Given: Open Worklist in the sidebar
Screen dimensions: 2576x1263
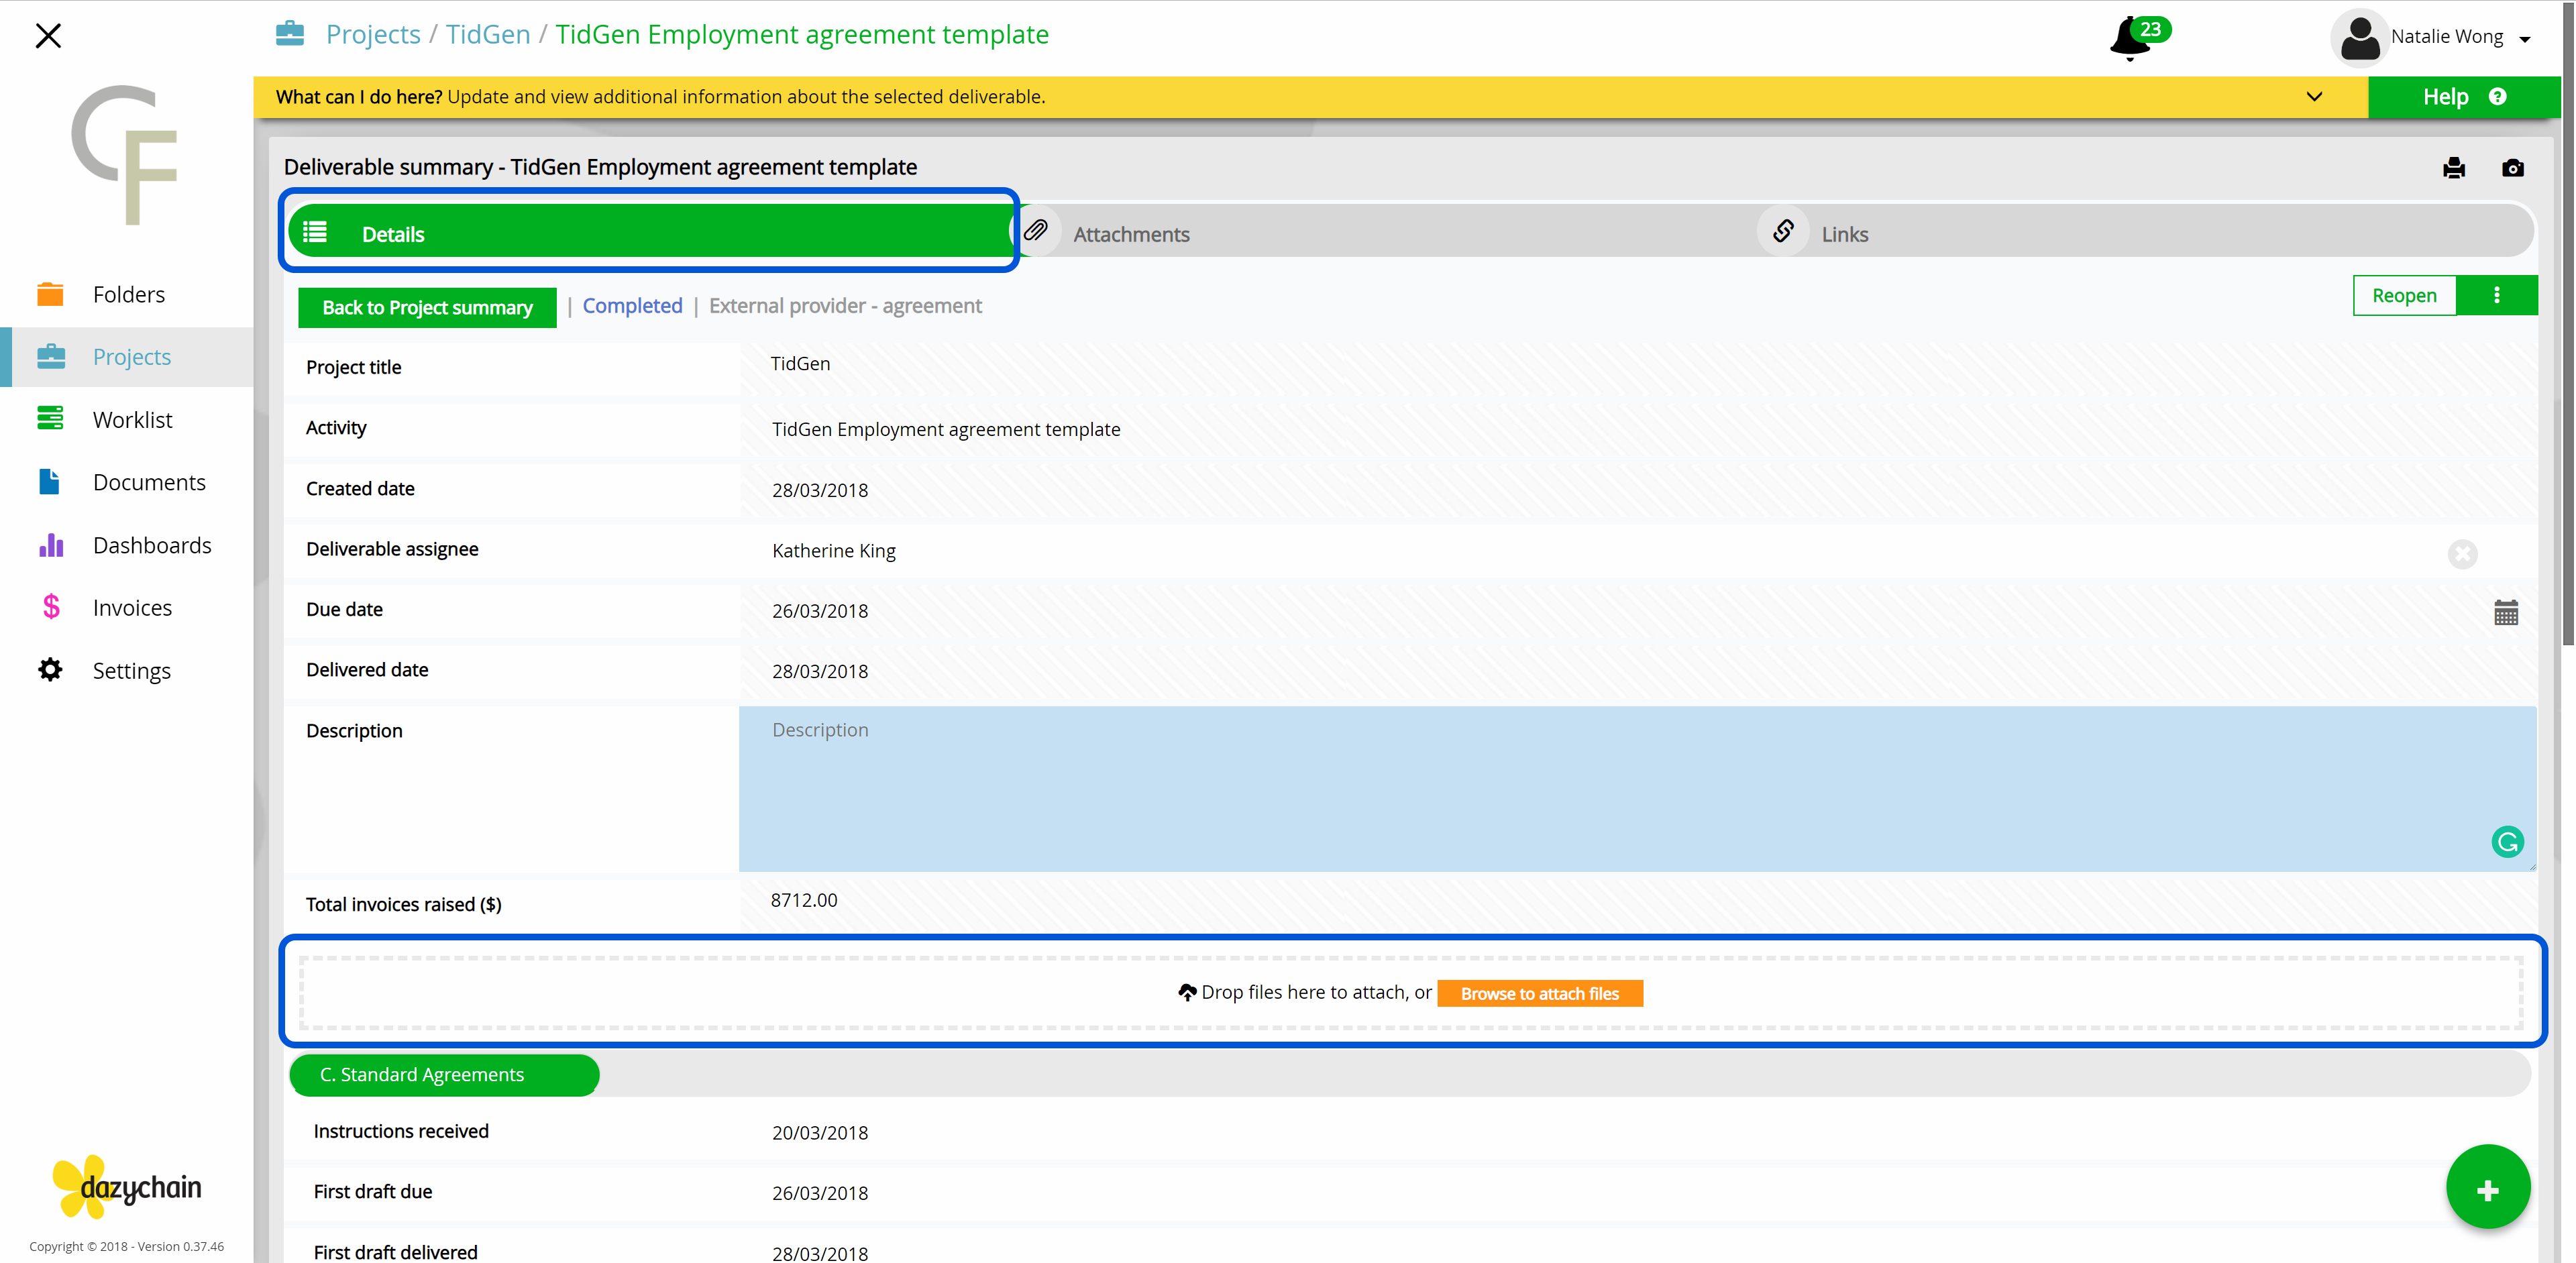Looking at the screenshot, I should tap(127, 420).
